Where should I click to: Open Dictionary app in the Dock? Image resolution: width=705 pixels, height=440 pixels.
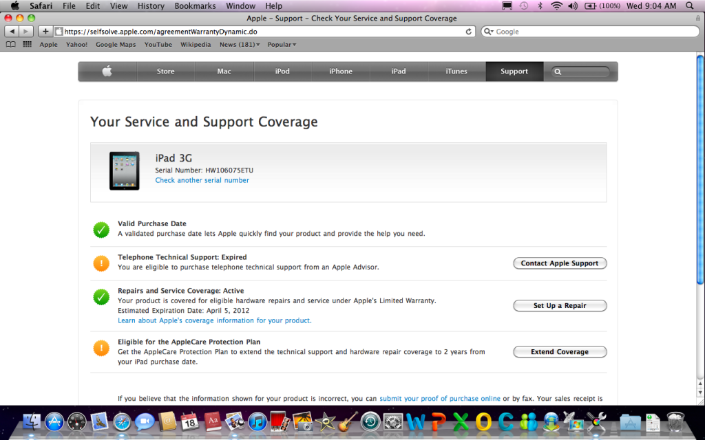point(213,422)
